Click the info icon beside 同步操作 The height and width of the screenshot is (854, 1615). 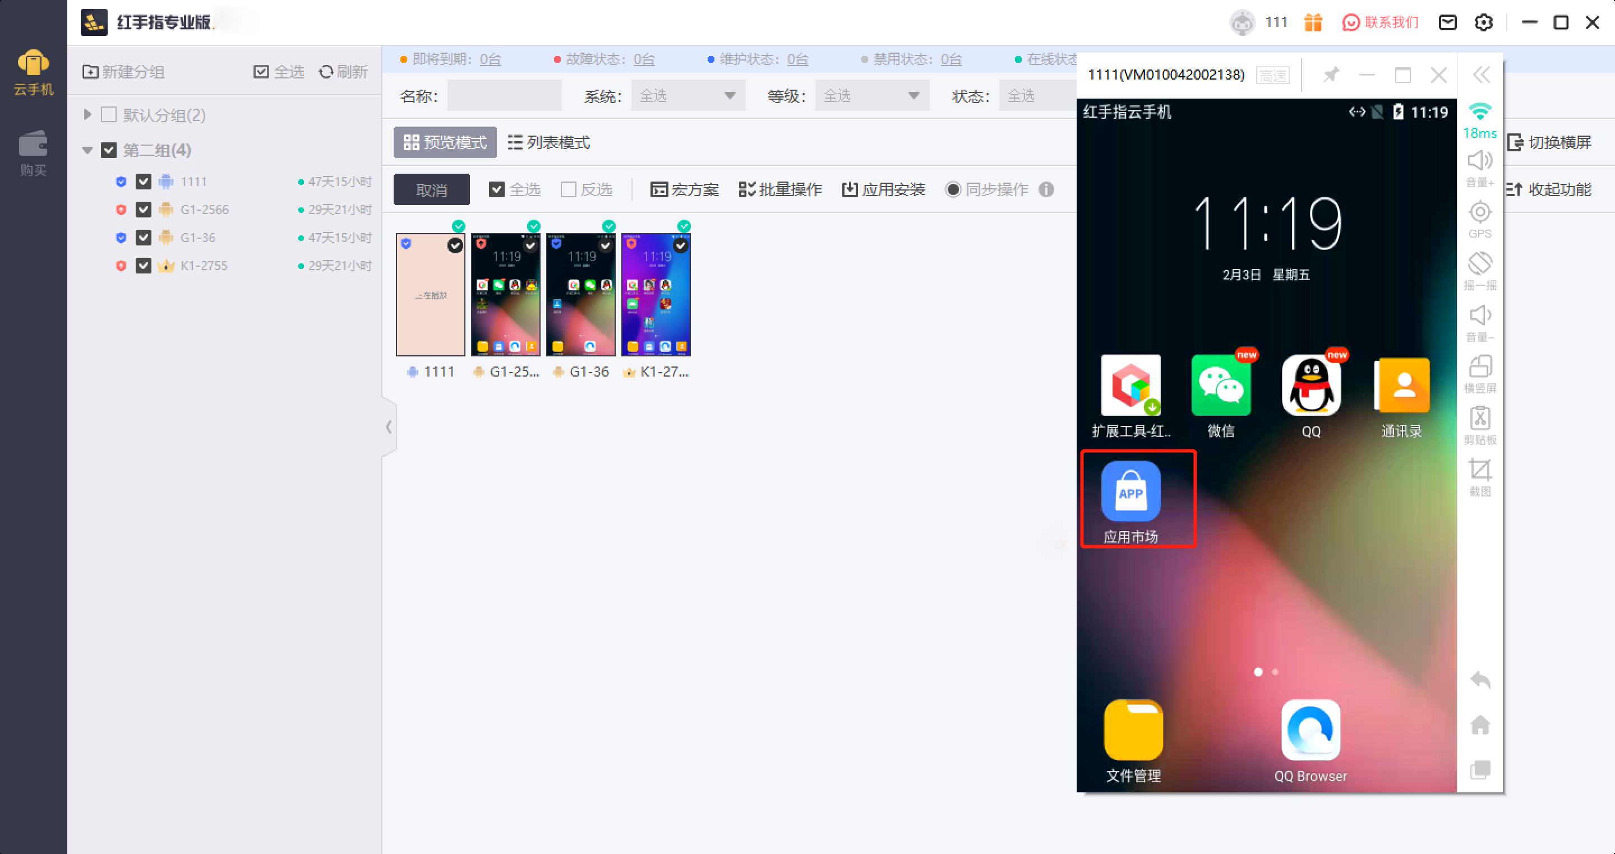pyautogui.click(x=1046, y=189)
